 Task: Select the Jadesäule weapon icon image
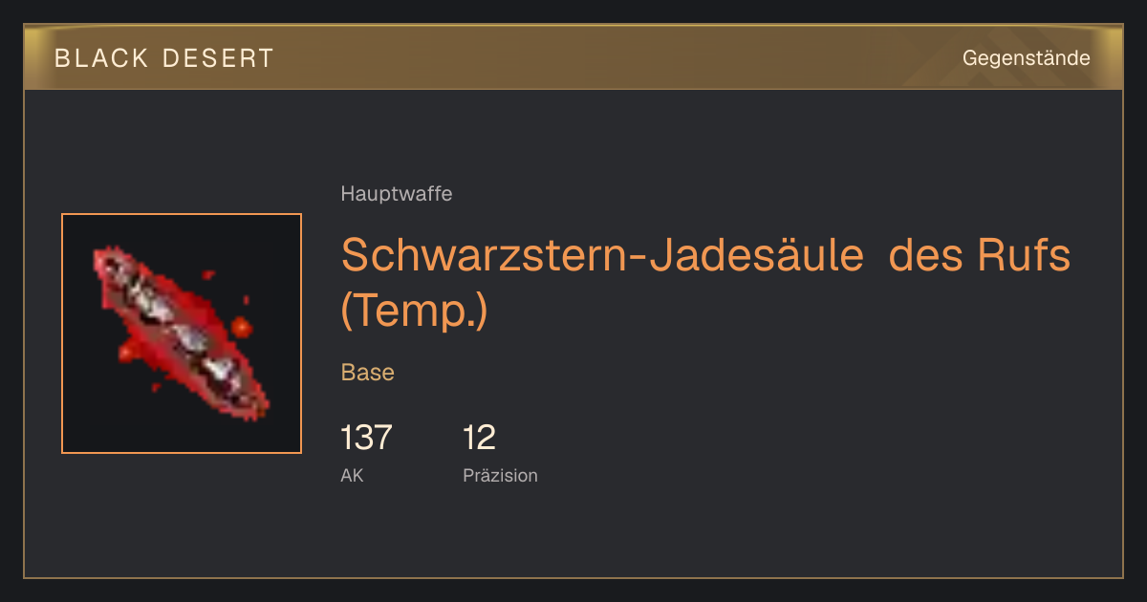coord(182,333)
